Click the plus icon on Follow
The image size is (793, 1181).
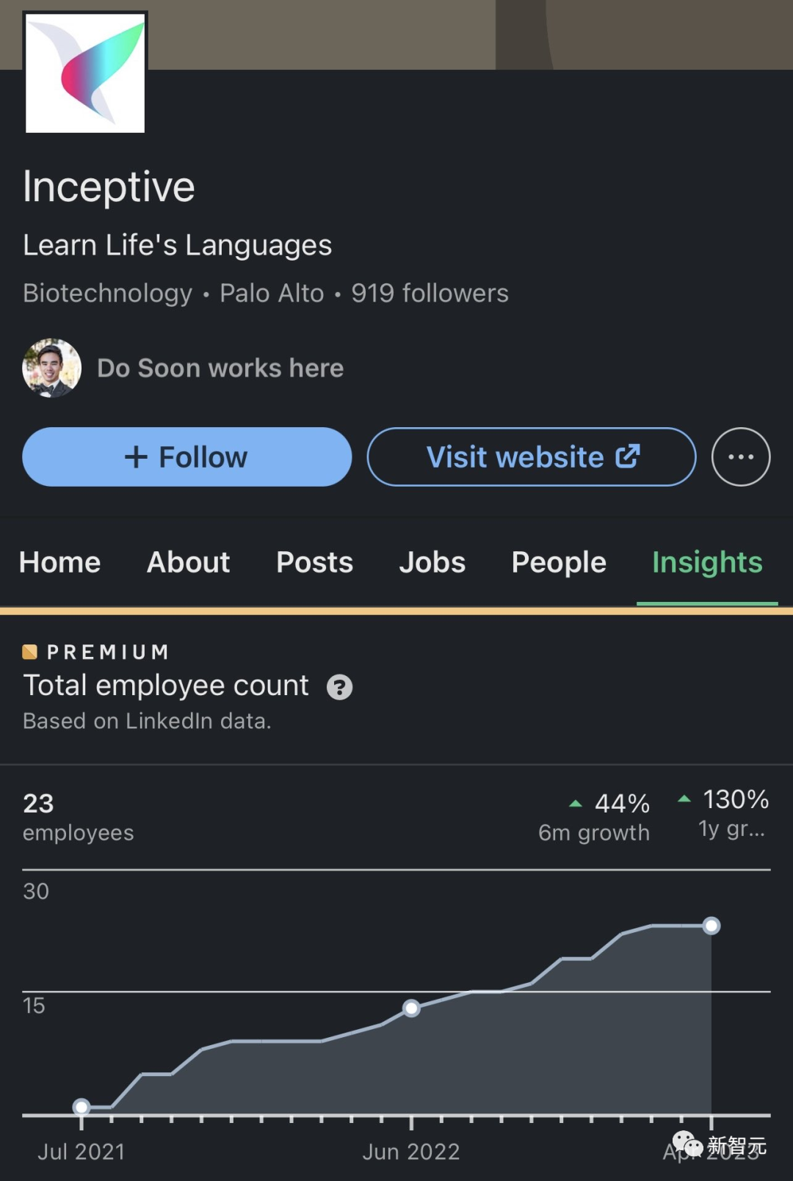click(x=136, y=457)
